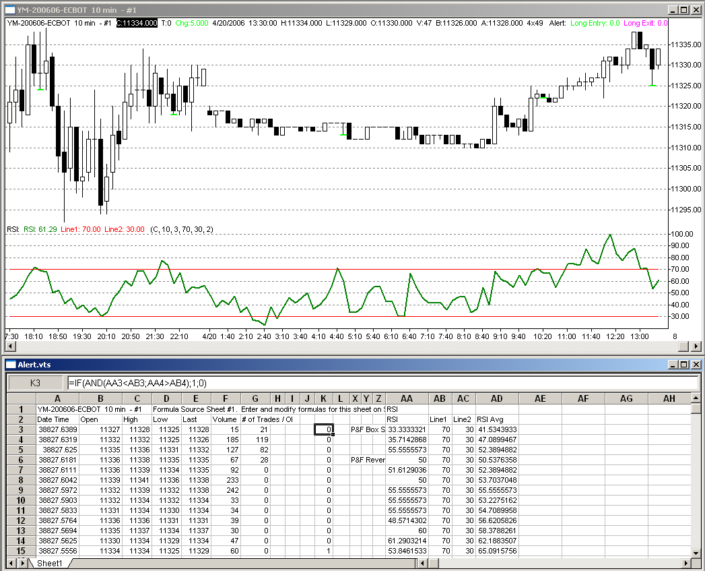
Task: Click the sheet tab scroll left arrow
Action: pos(11,563)
